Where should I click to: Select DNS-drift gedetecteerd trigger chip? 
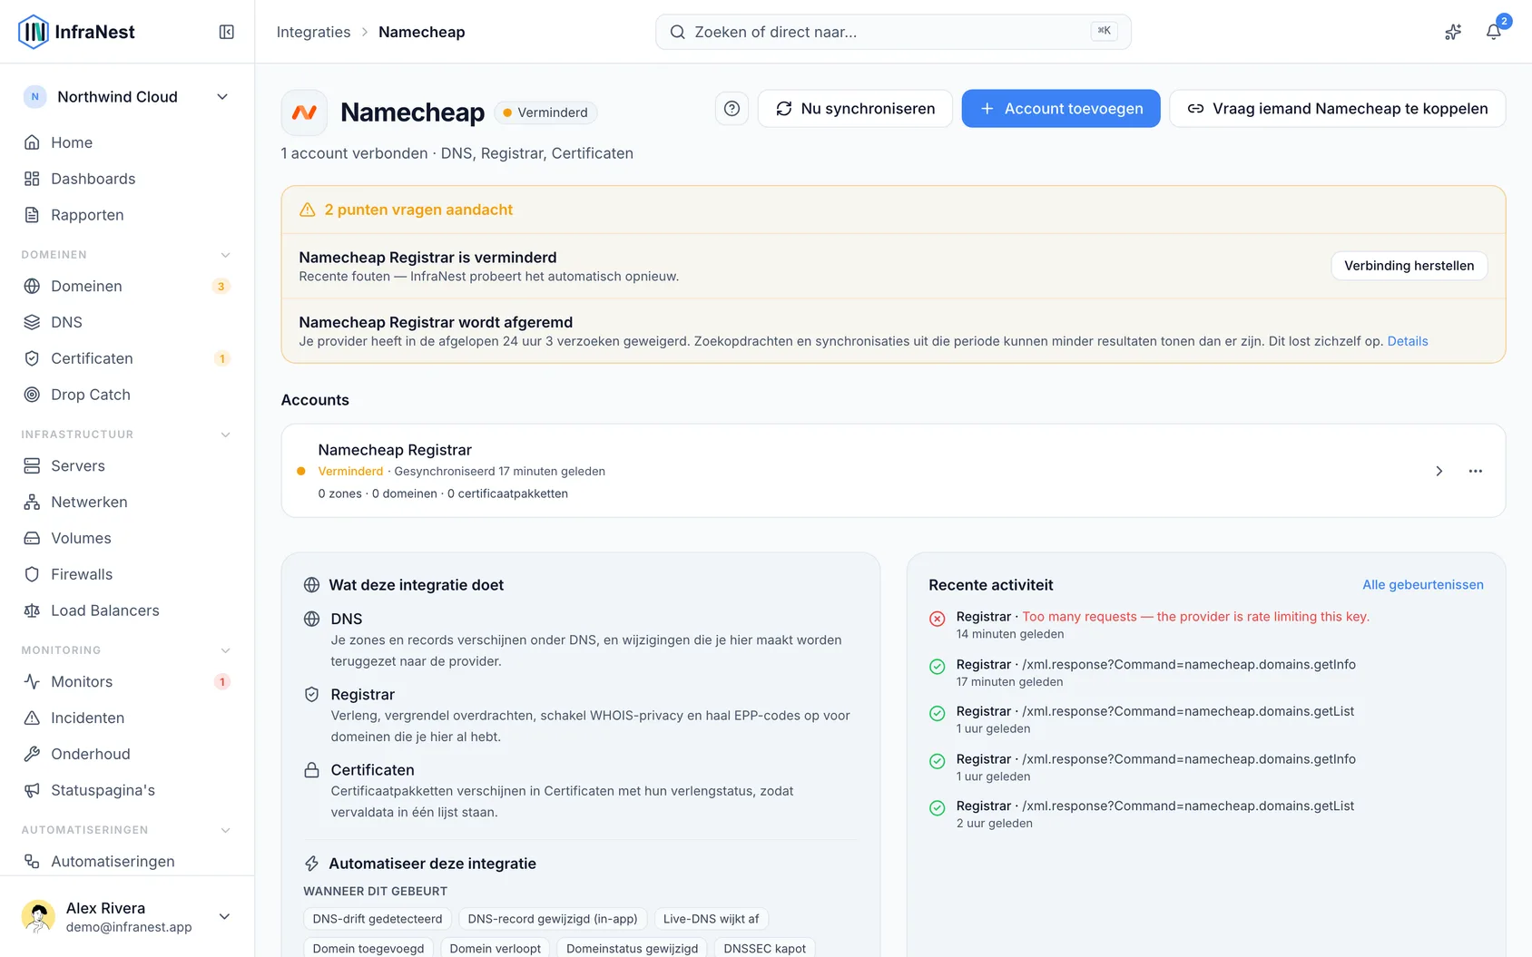[378, 919]
